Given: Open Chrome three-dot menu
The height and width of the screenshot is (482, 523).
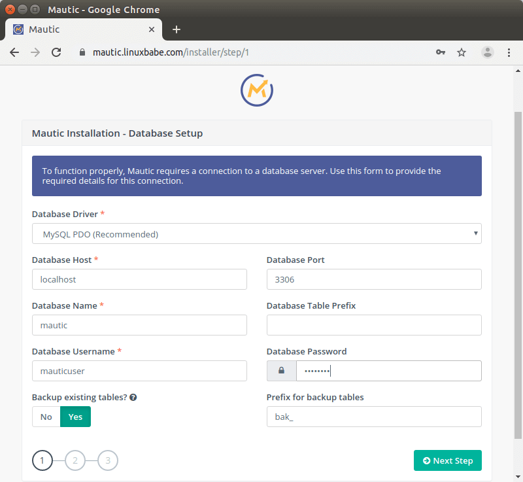Looking at the screenshot, I should click(509, 52).
